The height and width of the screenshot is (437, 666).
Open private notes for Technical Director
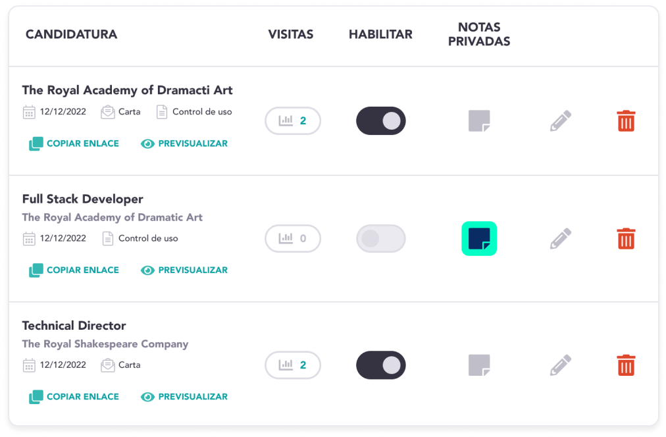479,365
